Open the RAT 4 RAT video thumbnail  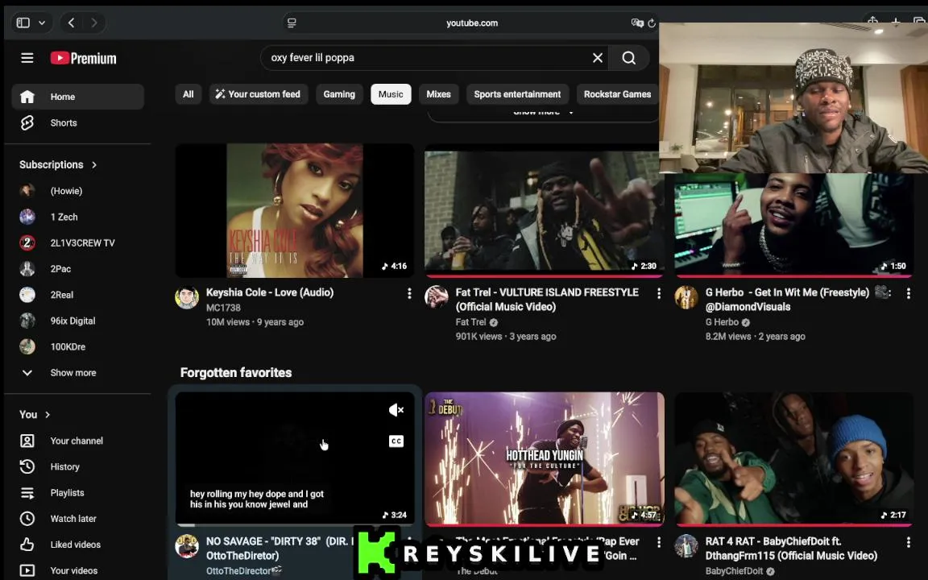tap(793, 458)
